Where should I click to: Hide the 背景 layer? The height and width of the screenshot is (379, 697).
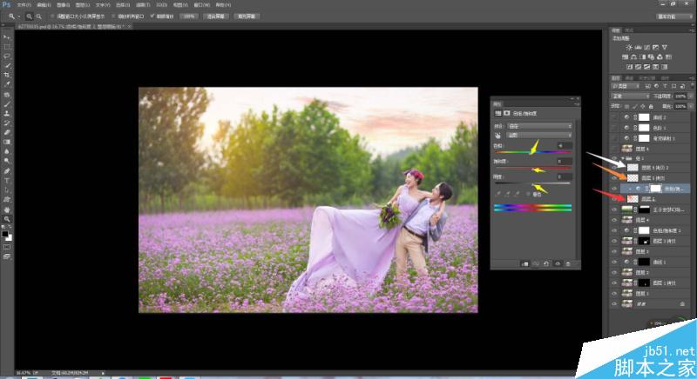pos(614,303)
